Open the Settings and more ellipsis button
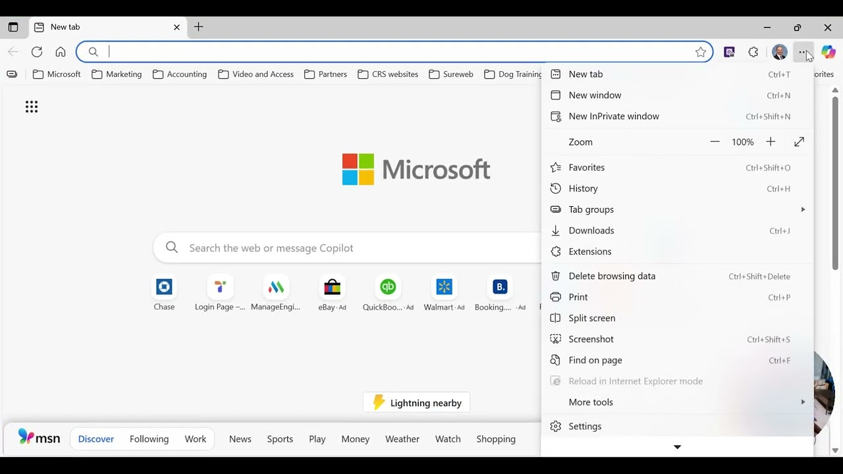Viewport: 843px width, 474px height. coord(803,52)
